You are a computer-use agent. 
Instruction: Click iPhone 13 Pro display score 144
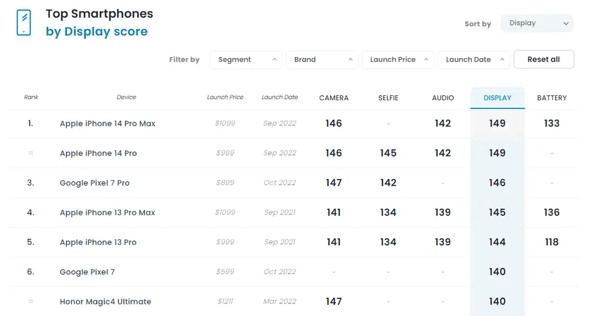click(497, 242)
